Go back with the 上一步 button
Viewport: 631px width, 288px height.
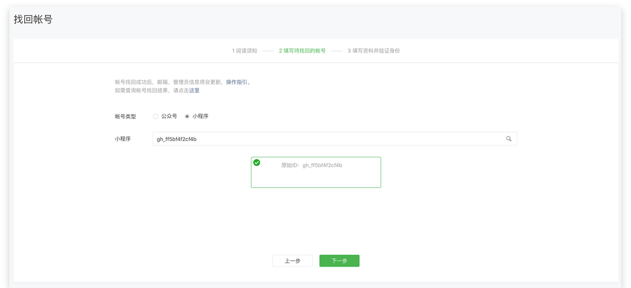(x=292, y=261)
